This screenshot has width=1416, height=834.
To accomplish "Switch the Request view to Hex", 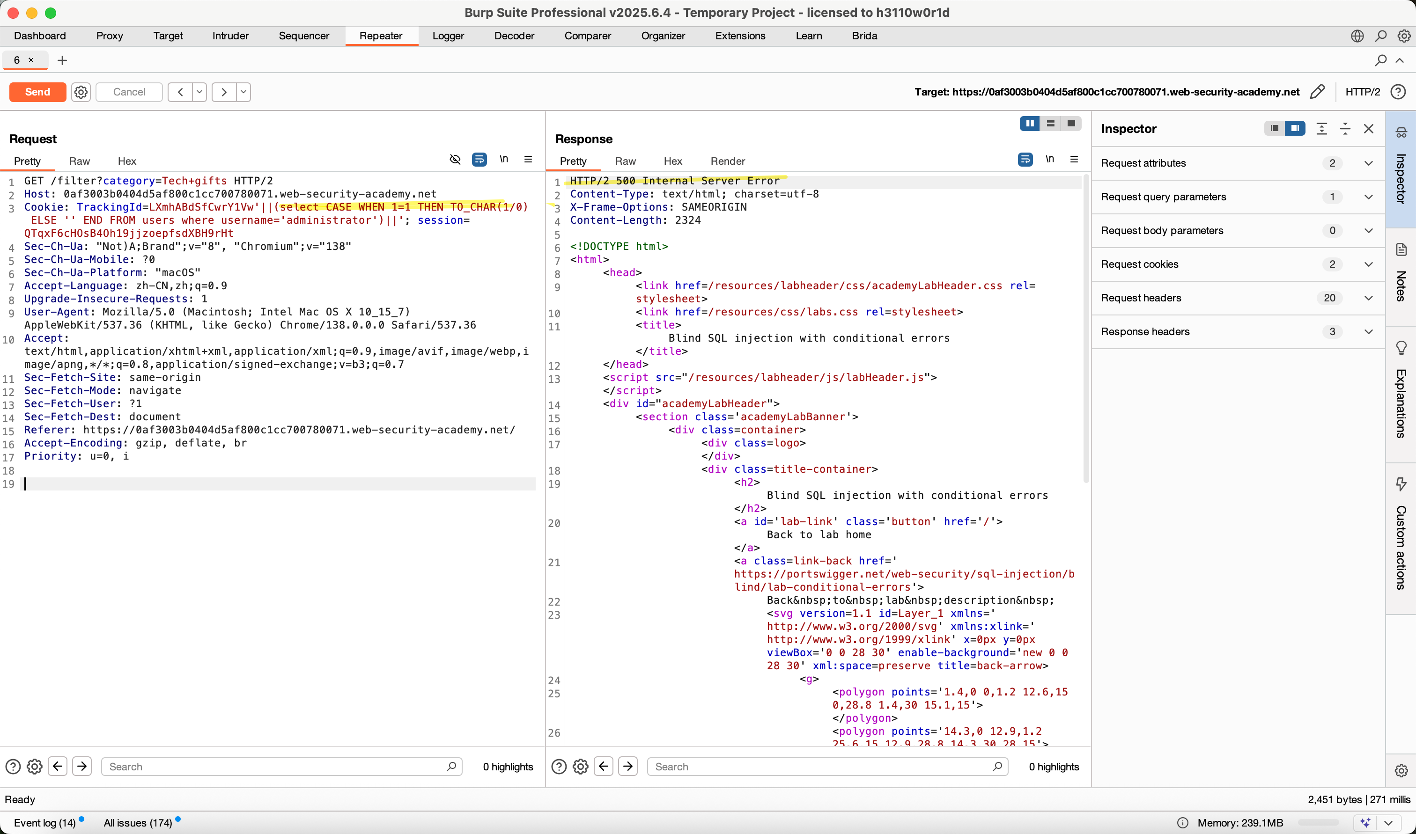I will click(127, 161).
